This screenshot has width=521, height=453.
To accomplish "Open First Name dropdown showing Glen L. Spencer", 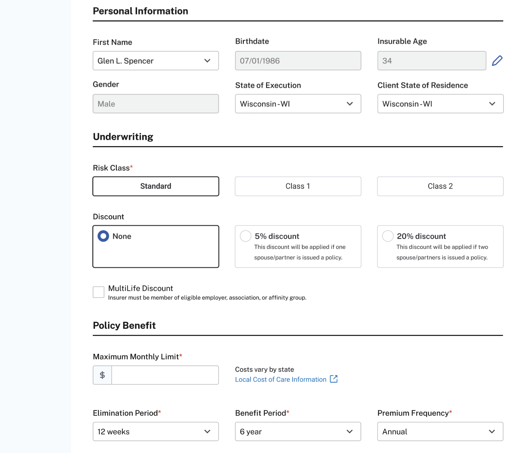I will point(156,61).
